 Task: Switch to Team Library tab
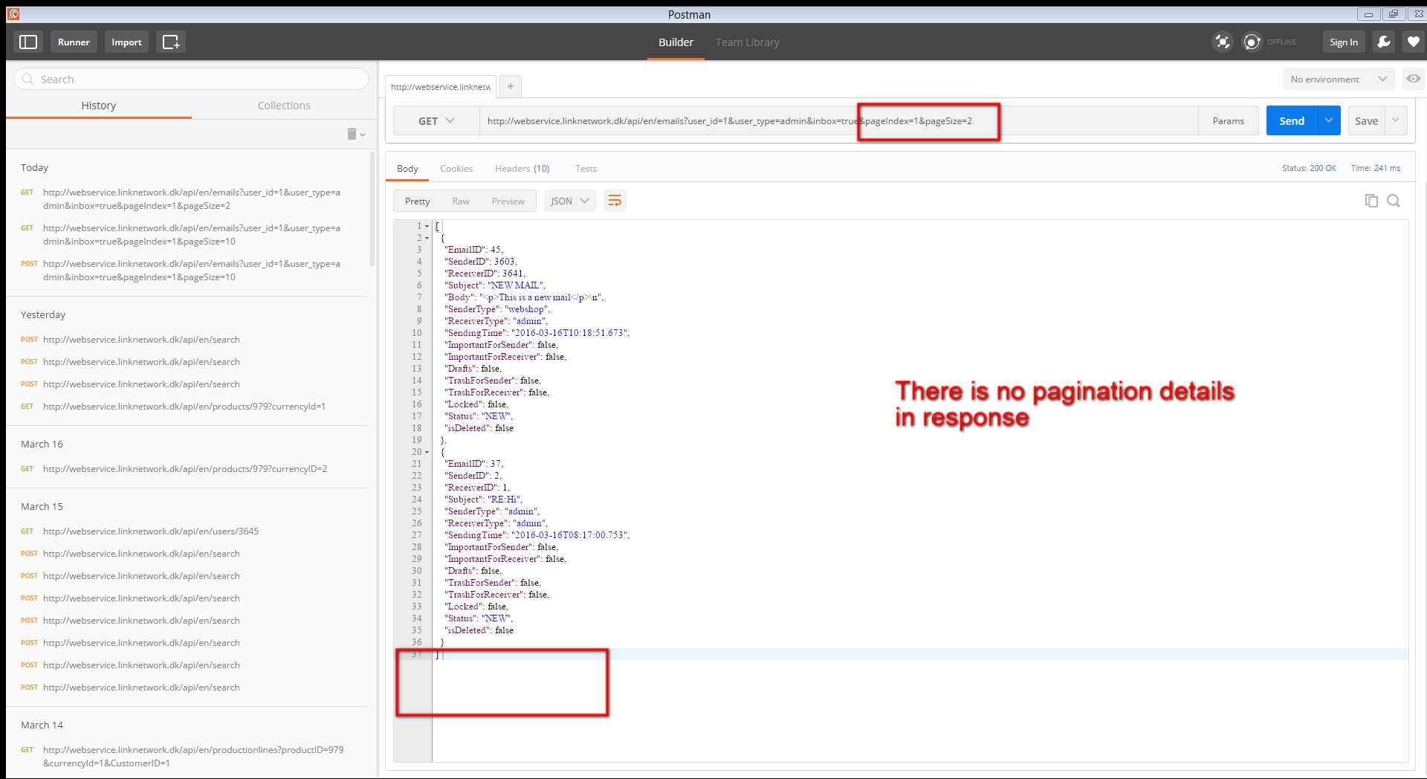[747, 42]
